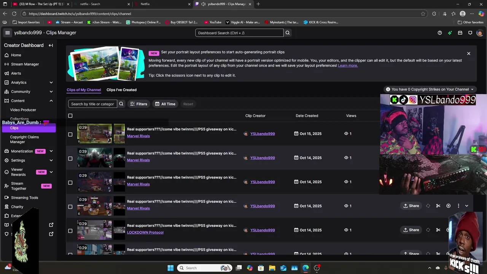Open the All Time date range dropdown

pos(166,104)
